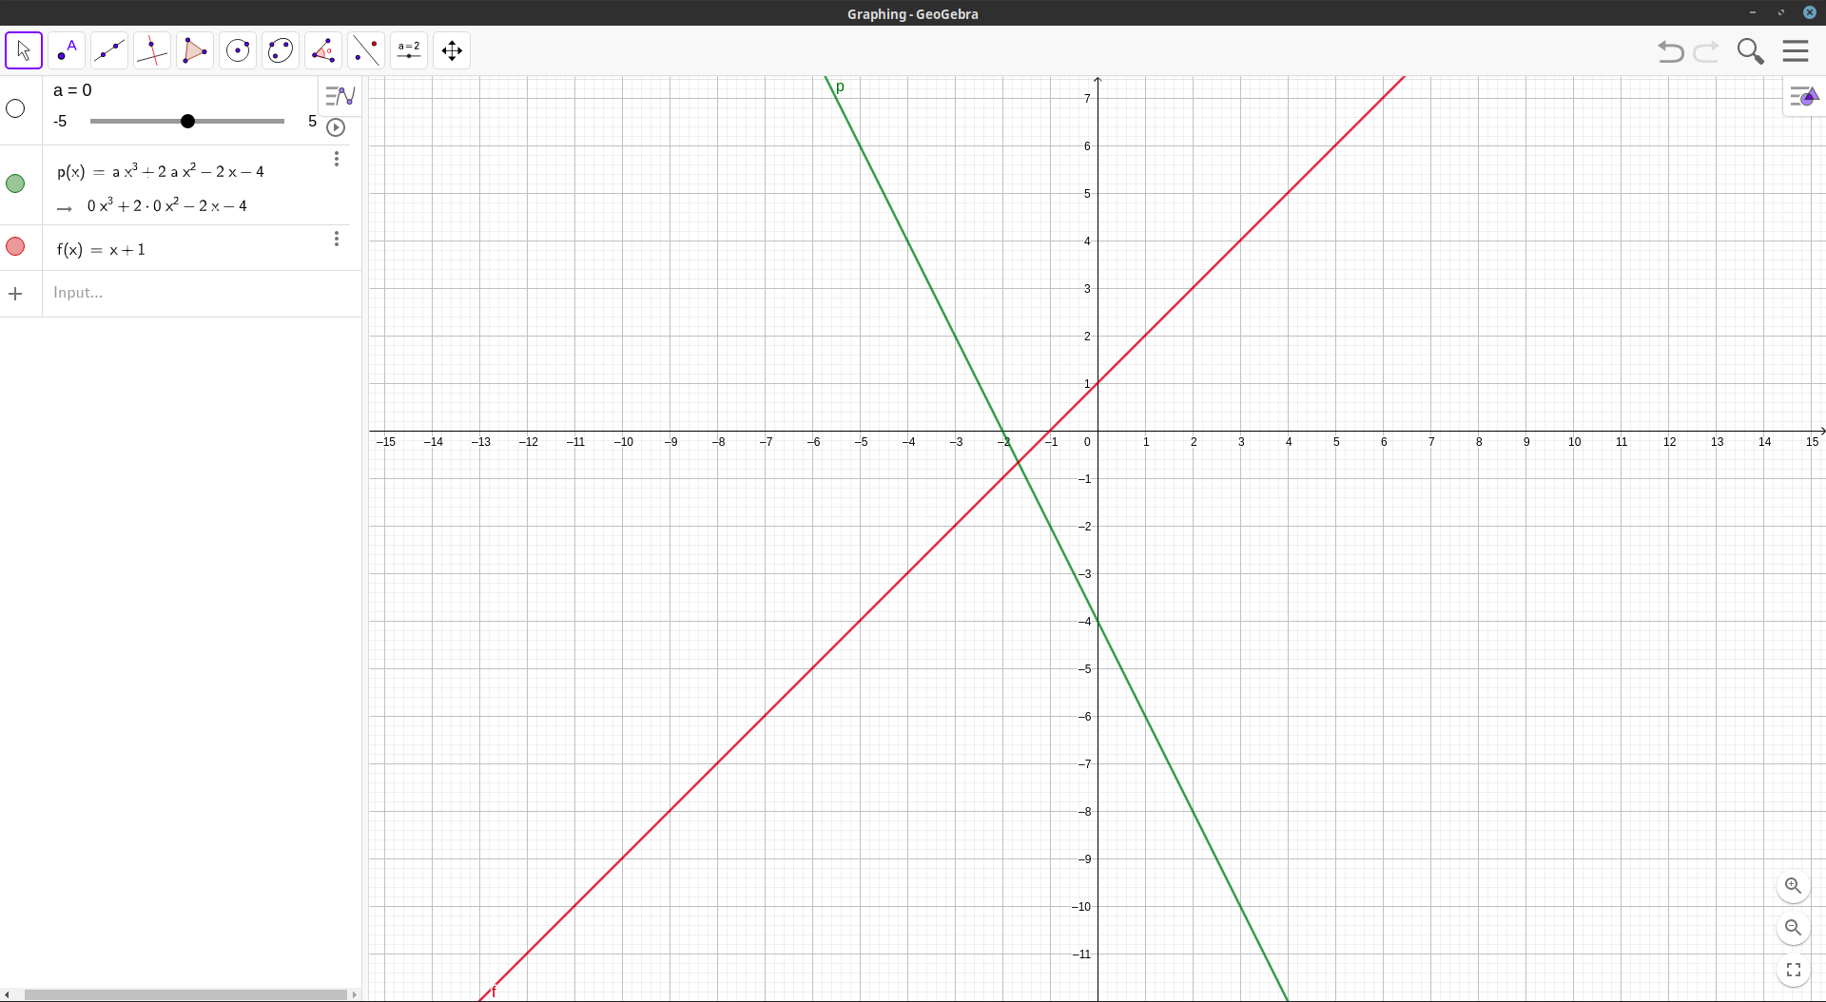Open the algebra view style bar
The height and width of the screenshot is (1002, 1826).
coord(340,96)
